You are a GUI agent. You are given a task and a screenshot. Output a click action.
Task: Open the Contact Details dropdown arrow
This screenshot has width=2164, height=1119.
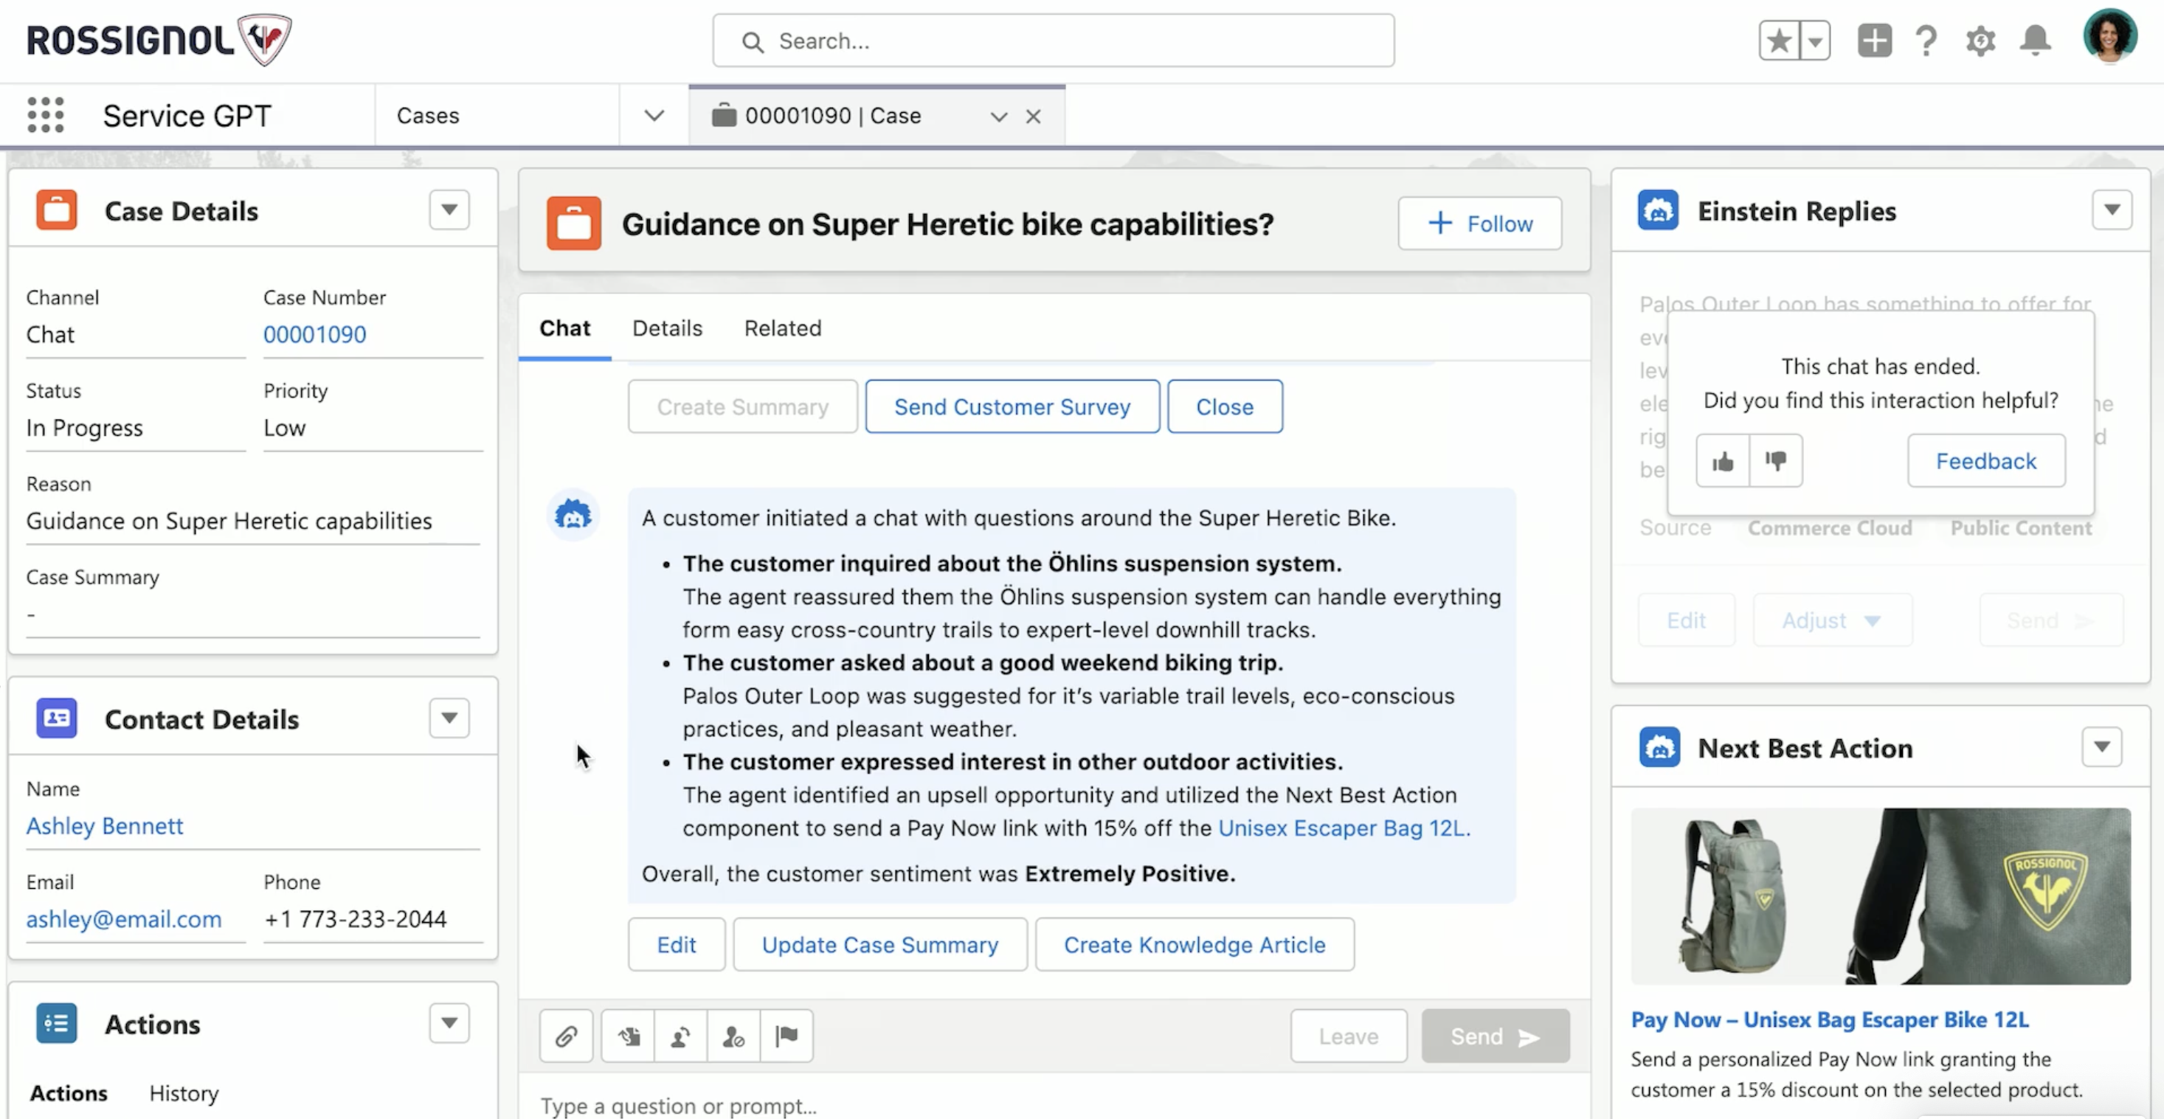449,718
